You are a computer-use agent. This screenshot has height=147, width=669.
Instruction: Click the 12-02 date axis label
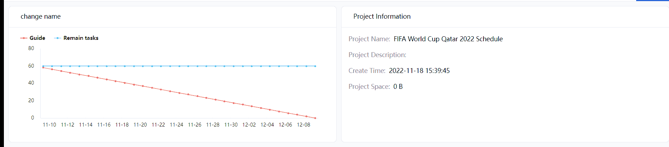click(249, 125)
